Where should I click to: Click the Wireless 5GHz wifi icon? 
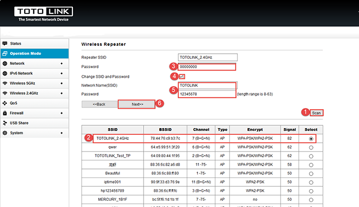[x=5, y=83]
